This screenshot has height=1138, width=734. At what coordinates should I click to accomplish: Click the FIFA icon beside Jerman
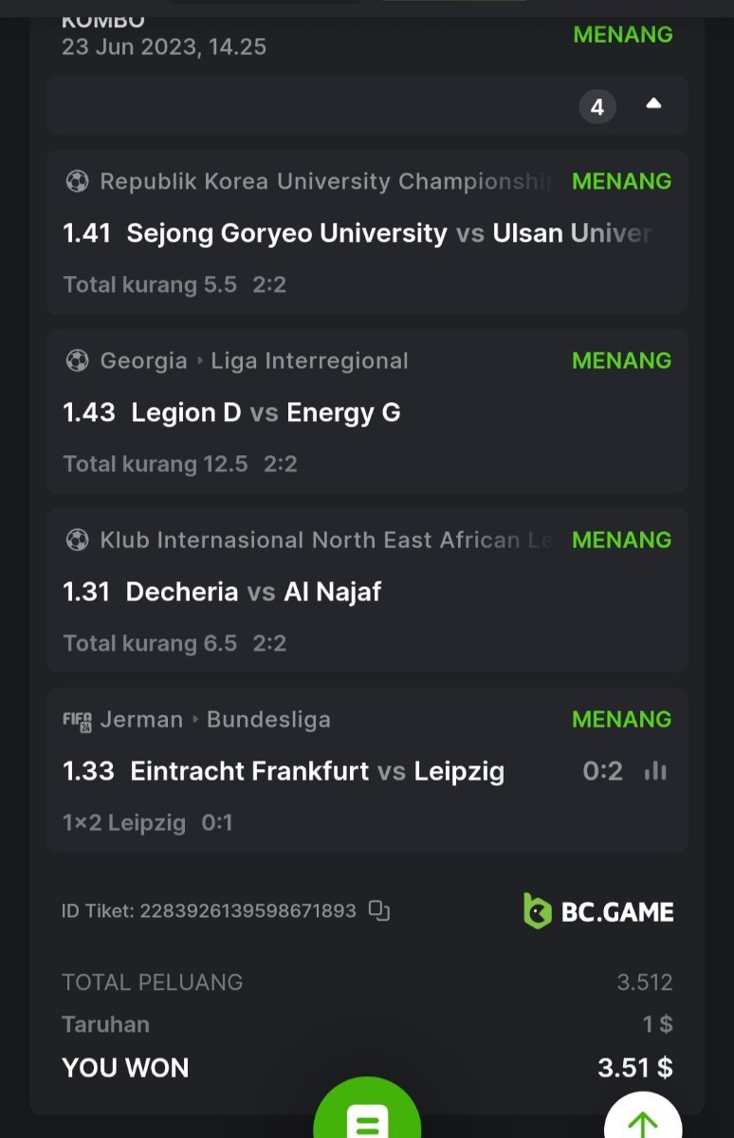(x=77, y=720)
